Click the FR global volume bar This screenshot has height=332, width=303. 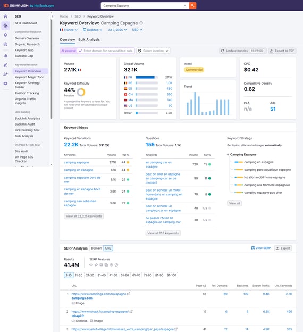click(147, 77)
